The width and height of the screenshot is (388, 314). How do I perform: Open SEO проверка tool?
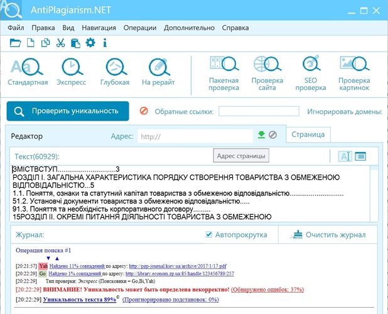(x=311, y=73)
